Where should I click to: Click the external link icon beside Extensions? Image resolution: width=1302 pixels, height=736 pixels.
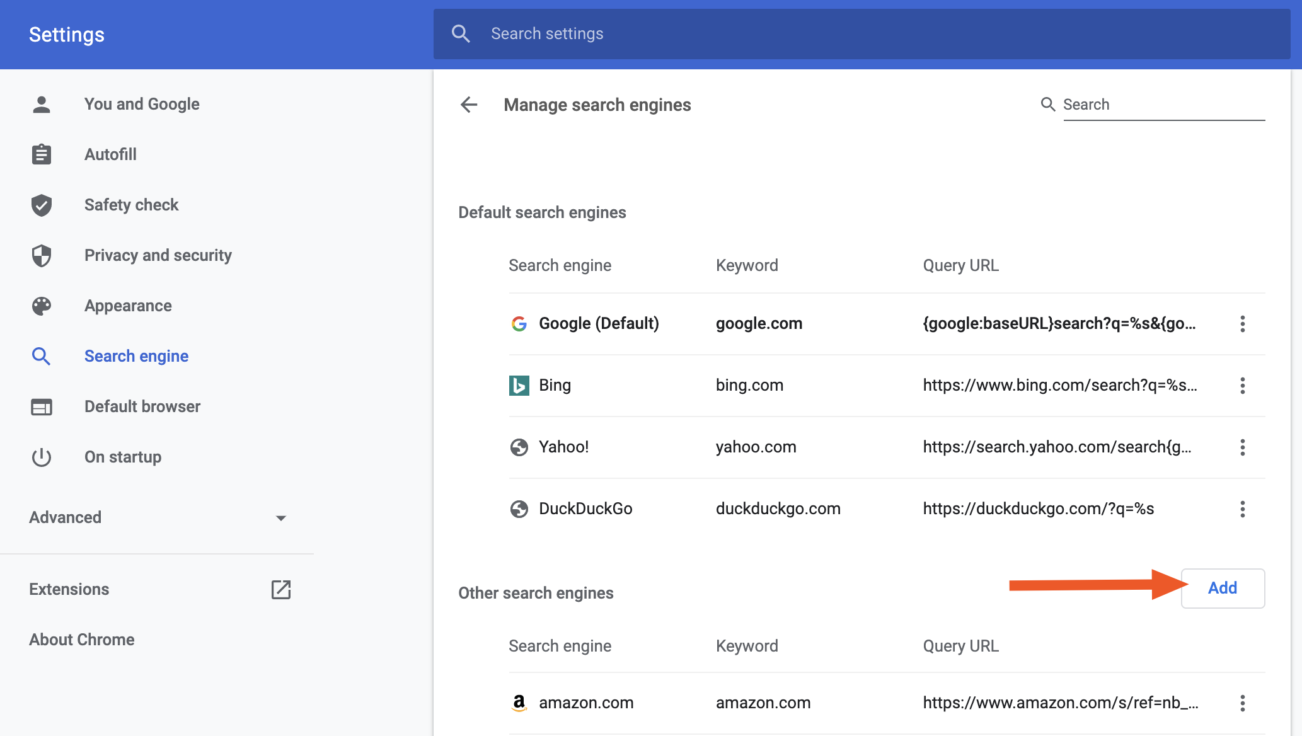[281, 590]
